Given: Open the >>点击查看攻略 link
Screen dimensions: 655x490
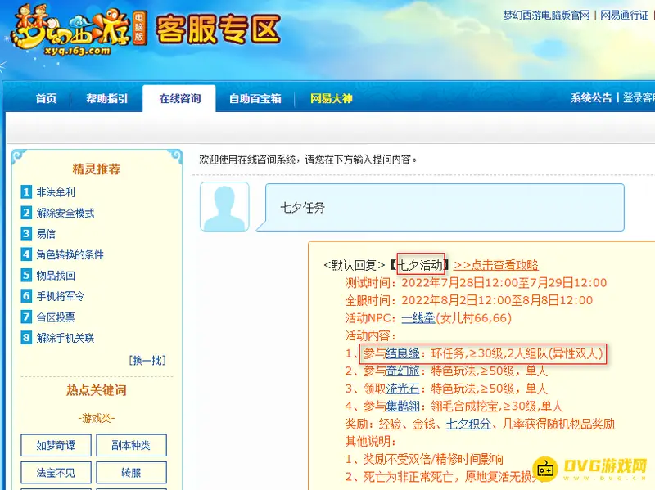Looking at the screenshot, I should point(496,265).
